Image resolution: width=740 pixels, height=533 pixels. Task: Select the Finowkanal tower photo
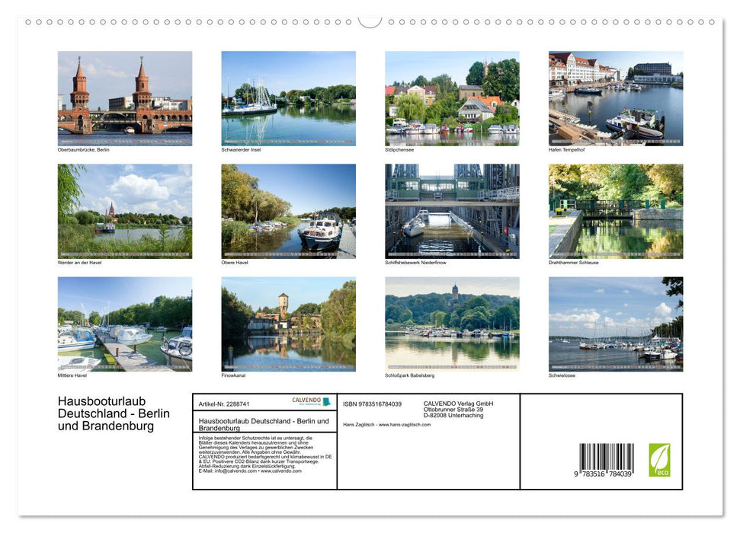tap(288, 324)
